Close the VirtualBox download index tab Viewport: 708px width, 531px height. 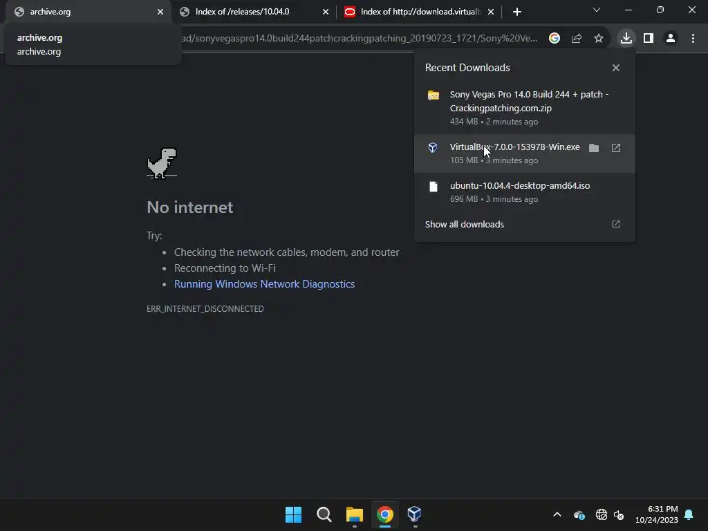[x=491, y=12]
